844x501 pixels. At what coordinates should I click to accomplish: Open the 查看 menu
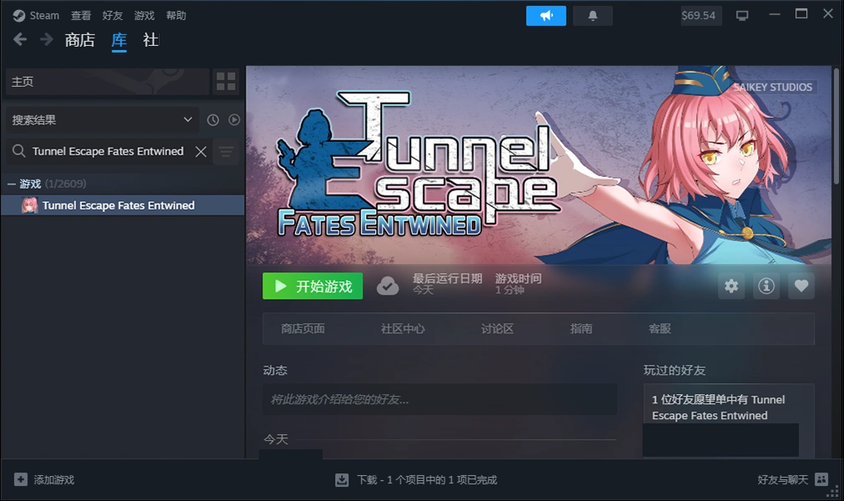(81, 16)
